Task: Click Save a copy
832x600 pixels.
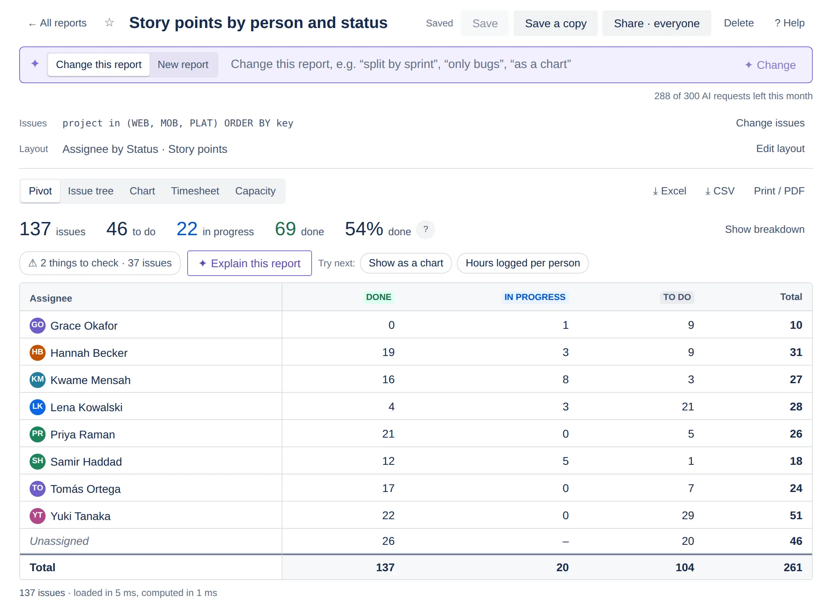Action: tap(556, 23)
